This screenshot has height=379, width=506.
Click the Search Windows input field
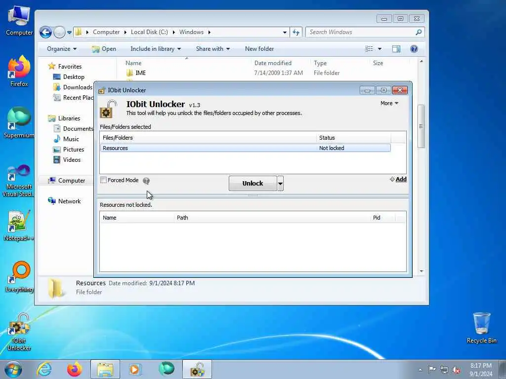coord(360,32)
